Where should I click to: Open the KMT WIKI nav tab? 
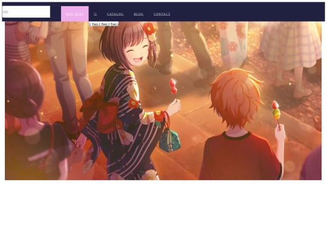(x=74, y=14)
